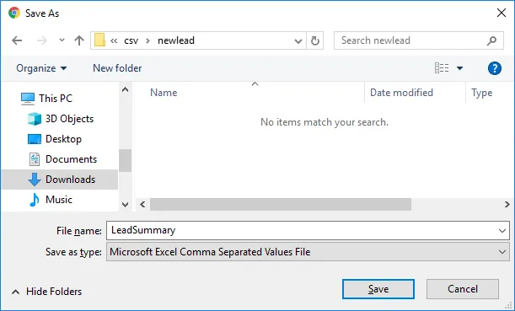The width and height of the screenshot is (515, 311).
Task: Click the search magnifier icon
Action: coord(491,40)
